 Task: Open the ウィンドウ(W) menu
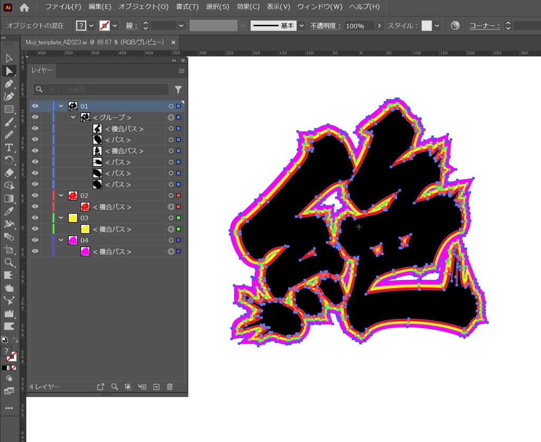coord(320,7)
